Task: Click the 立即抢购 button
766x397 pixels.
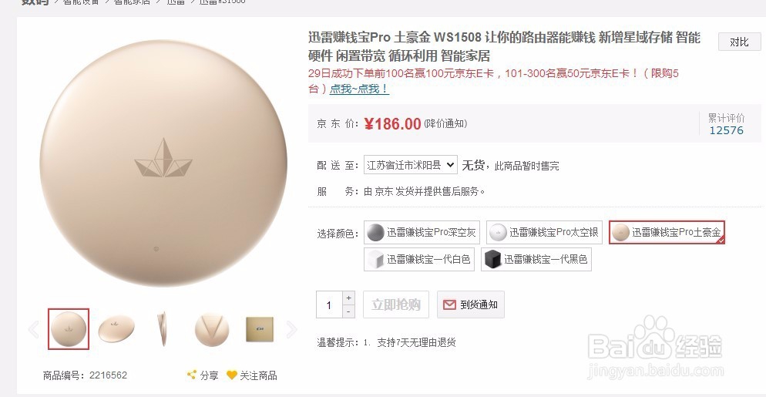Action: click(395, 304)
